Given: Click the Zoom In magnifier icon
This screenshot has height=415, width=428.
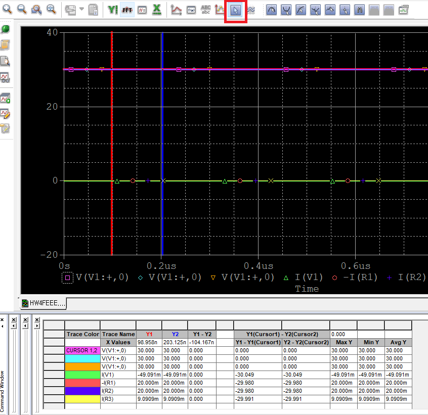Looking at the screenshot, I should coord(7,10).
